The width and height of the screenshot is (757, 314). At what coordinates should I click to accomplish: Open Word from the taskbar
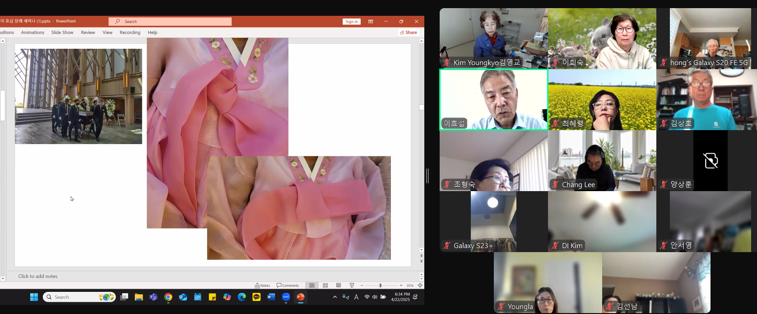[x=271, y=297]
